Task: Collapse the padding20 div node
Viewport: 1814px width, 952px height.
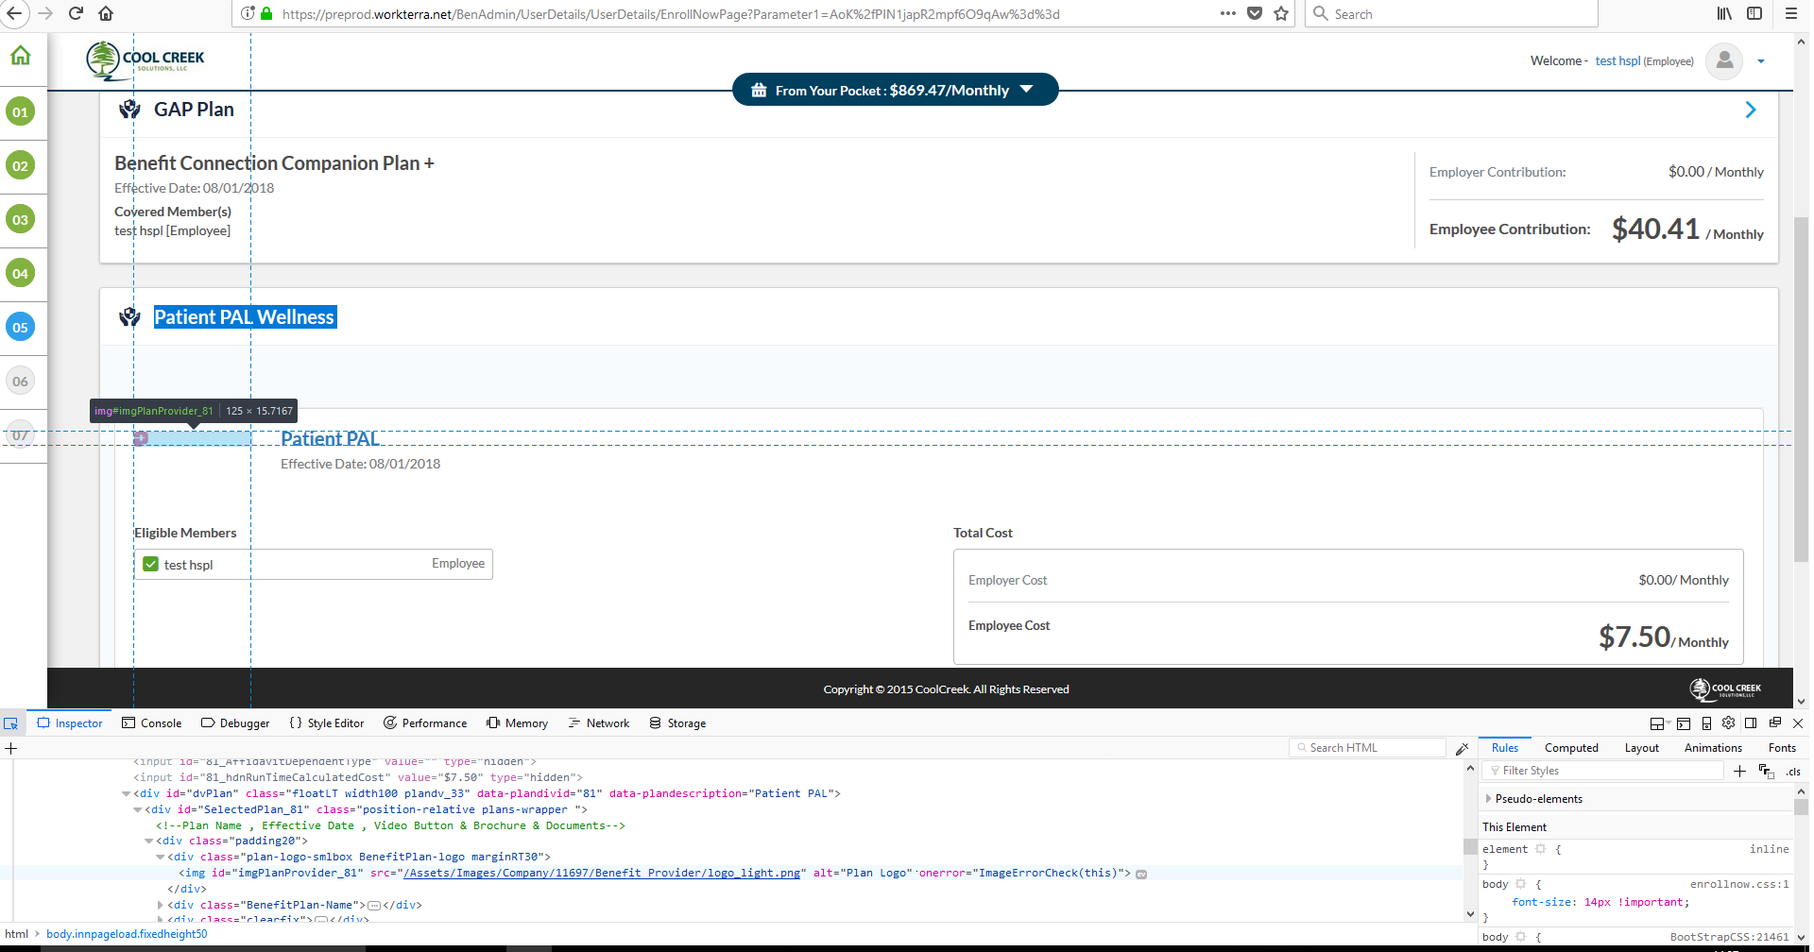Action: click(x=148, y=841)
